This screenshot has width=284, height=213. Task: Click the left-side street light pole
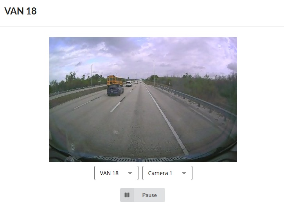[x=92, y=75]
